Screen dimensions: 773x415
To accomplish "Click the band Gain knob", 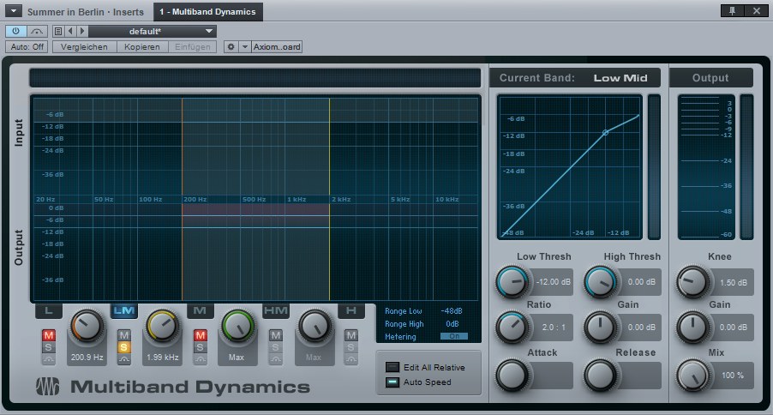I will [x=601, y=328].
